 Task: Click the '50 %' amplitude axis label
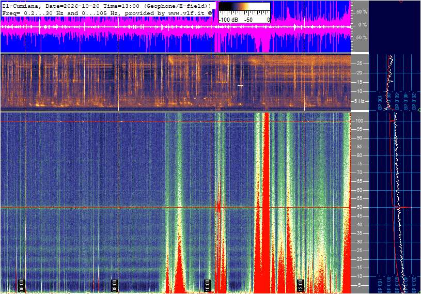pos(362,12)
